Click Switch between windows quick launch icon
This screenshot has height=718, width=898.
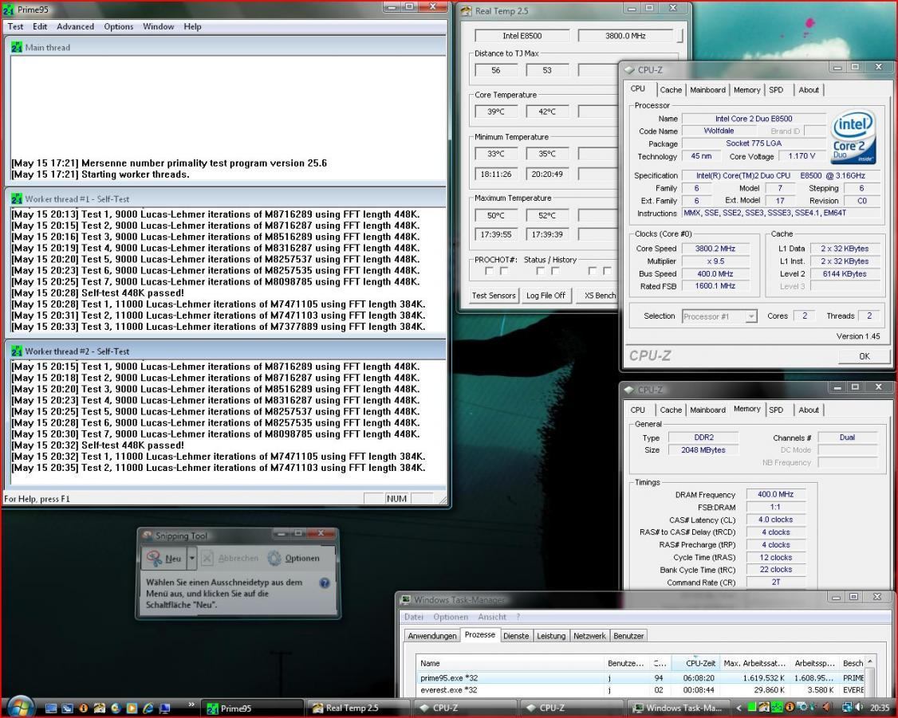point(67,708)
